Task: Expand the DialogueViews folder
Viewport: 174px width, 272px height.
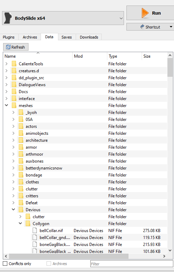Action: tap(7, 85)
